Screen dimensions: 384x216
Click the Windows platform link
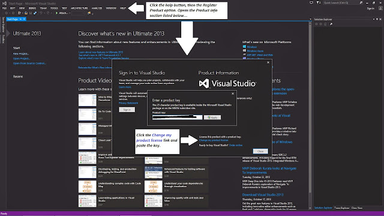251,47
